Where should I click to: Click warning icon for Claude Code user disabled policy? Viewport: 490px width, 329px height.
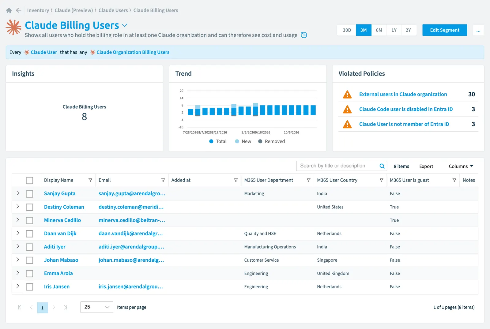(x=347, y=109)
